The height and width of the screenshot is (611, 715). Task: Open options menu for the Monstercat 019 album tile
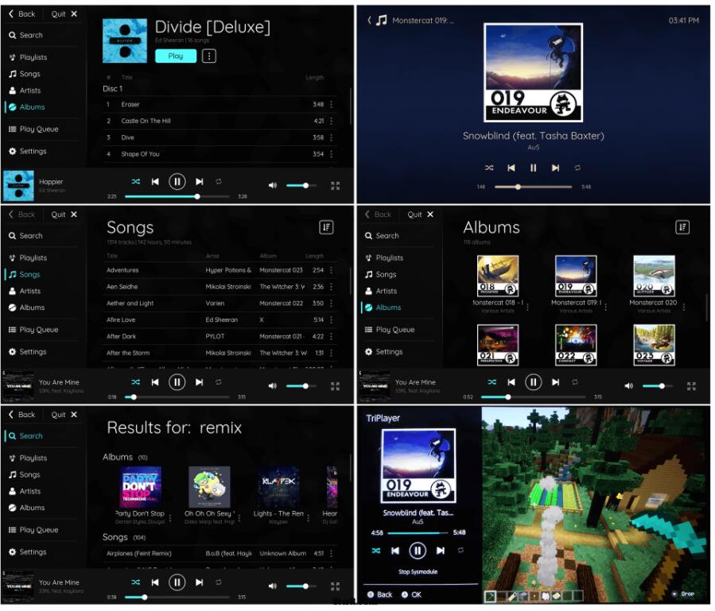[x=605, y=307]
